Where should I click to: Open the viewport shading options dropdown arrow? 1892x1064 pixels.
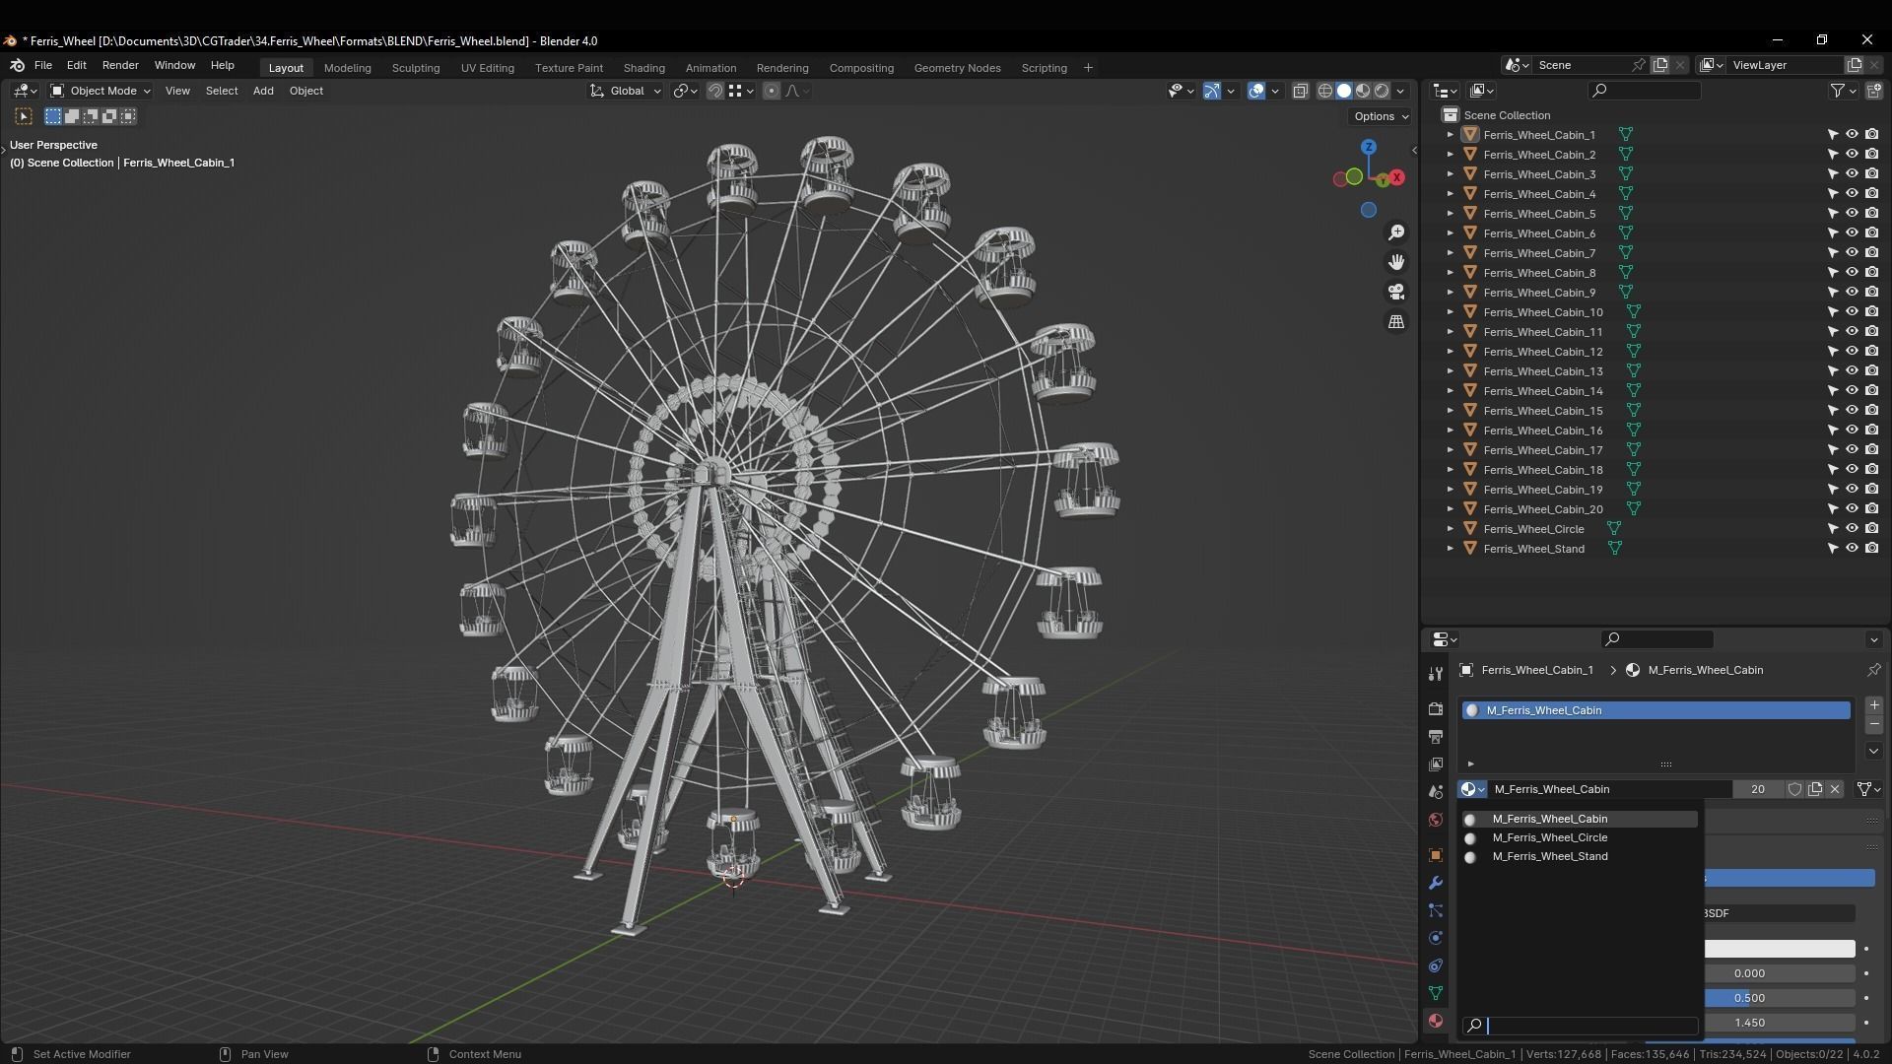[x=1400, y=91]
